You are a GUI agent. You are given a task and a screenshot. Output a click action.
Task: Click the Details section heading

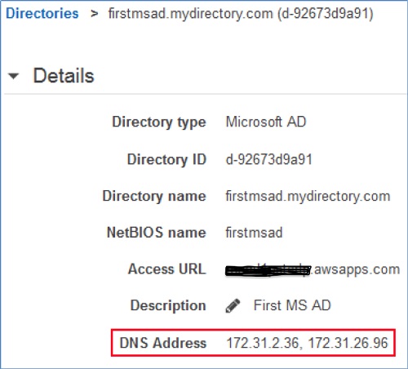coord(64,75)
